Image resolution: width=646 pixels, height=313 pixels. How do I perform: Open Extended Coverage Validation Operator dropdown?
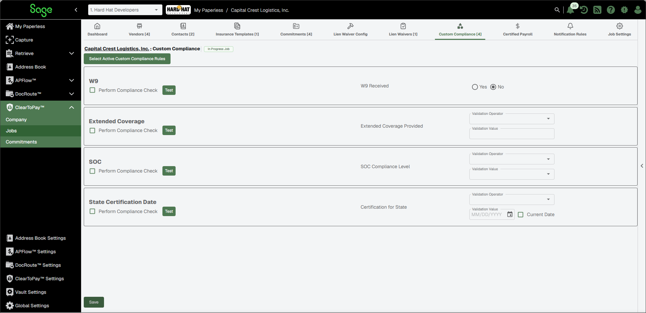click(x=512, y=119)
